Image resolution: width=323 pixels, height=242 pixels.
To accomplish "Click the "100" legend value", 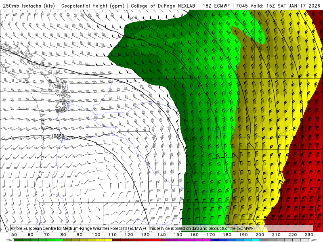I will click(x=96, y=235).
